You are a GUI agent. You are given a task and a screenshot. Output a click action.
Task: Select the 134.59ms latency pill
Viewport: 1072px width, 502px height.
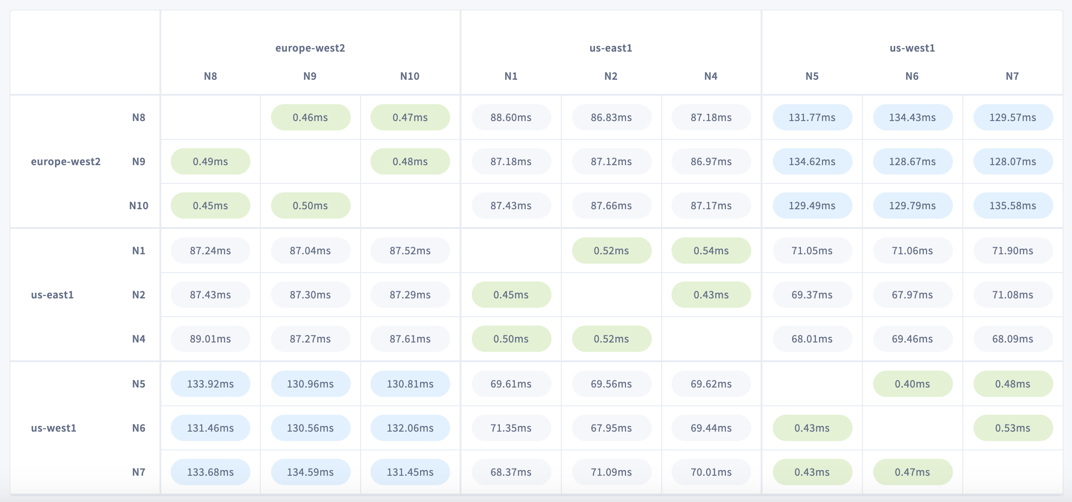pos(310,472)
